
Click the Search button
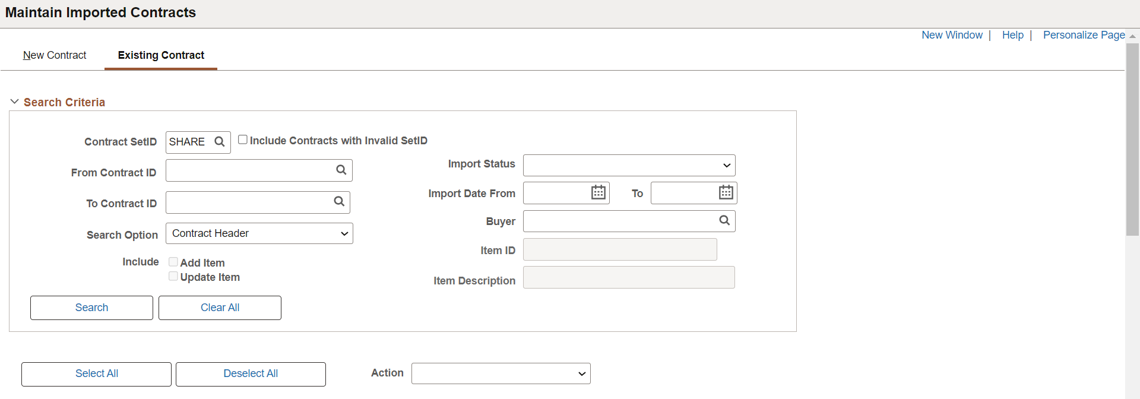(x=91, y=308)
